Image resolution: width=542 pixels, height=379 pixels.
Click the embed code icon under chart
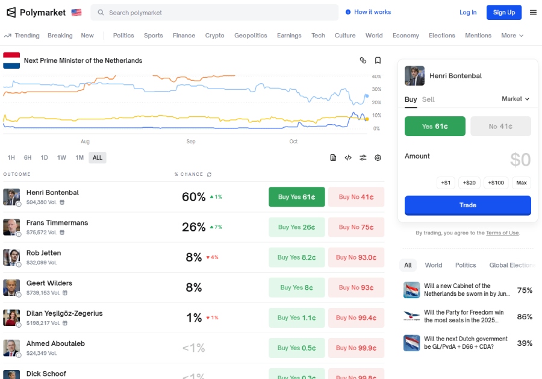click(348, 158)
